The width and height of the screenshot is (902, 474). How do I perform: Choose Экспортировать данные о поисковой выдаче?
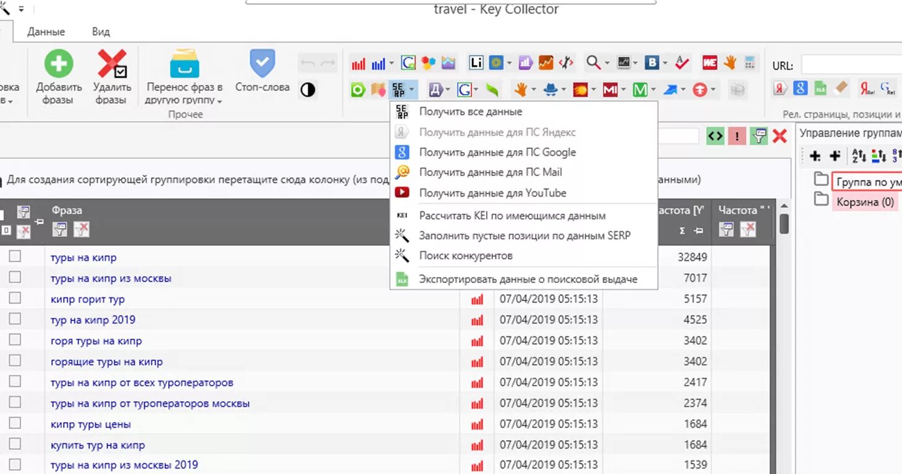[528, 279]
